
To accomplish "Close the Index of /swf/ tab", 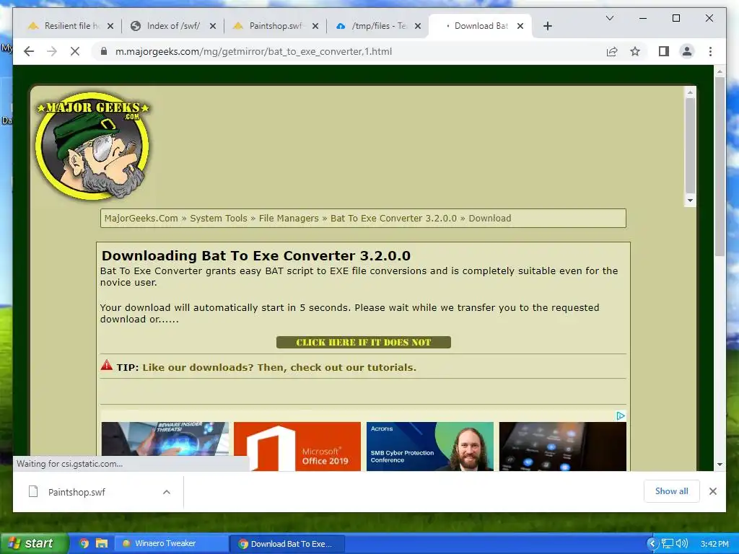I will point(213,26).
